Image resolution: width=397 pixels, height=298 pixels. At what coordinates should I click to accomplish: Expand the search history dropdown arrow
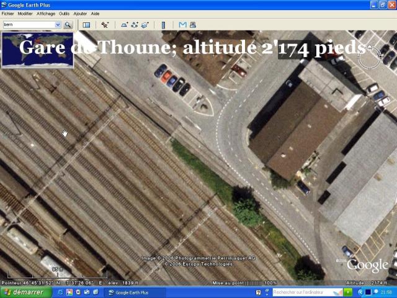pos(58,25)
